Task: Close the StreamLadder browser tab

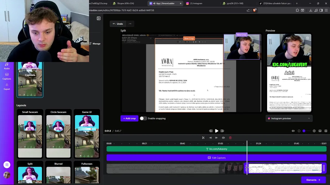Action: (x=180, y=3)
